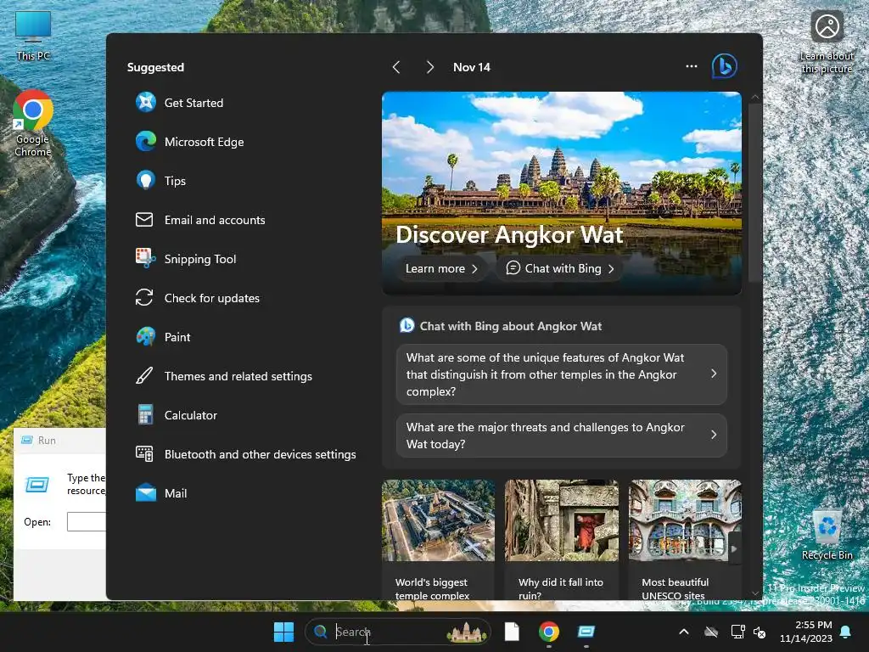Open clock and date 2:55 PM flyout
869x652 pixels.
pyautogui.click(x=806, y=632)
